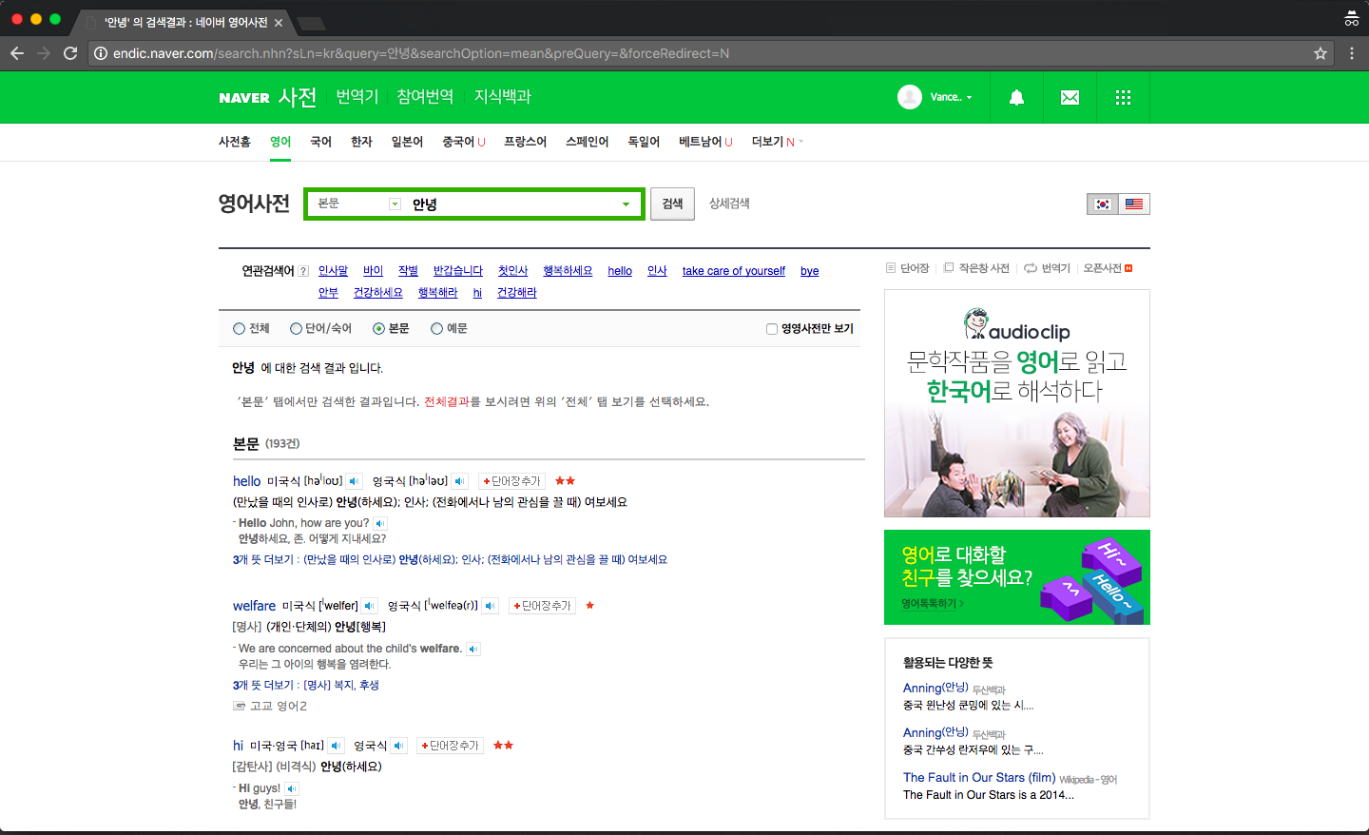This screenshot has height=835, width=1369.
Task: Open notifications bell in Naver header
Action: coord(1016,97)
